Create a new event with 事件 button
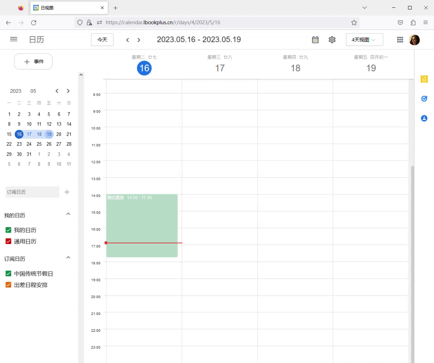The width and height of the screenshot is (434, 363). (33, 61)
